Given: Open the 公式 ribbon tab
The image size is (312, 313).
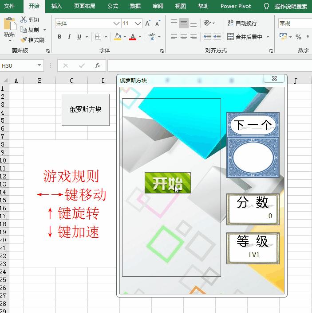Looking at the screenshot, I should (113, 6).
